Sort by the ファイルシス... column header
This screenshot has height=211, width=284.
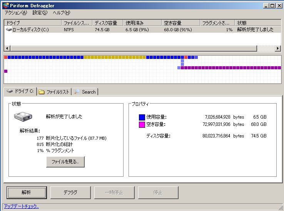point(77,23)
